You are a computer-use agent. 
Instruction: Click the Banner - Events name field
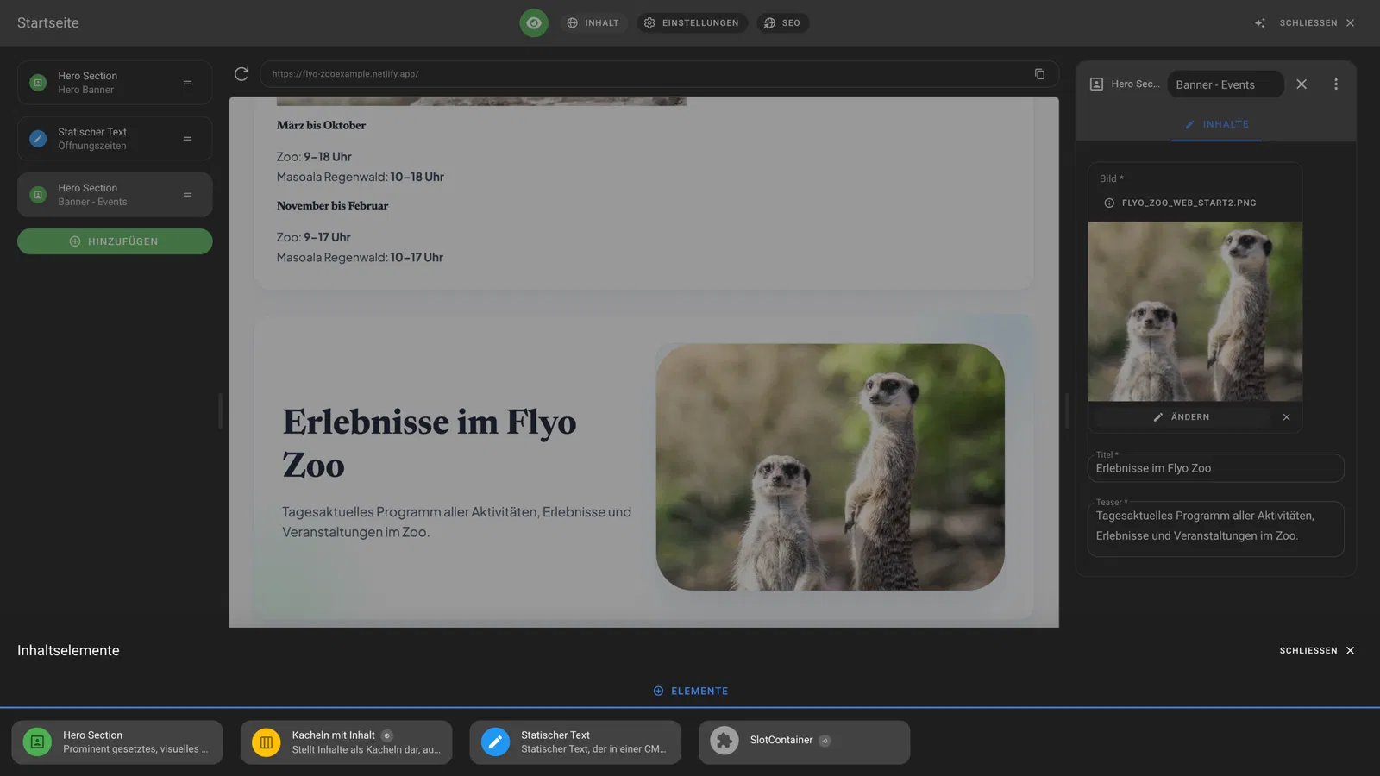(1226, 84)
